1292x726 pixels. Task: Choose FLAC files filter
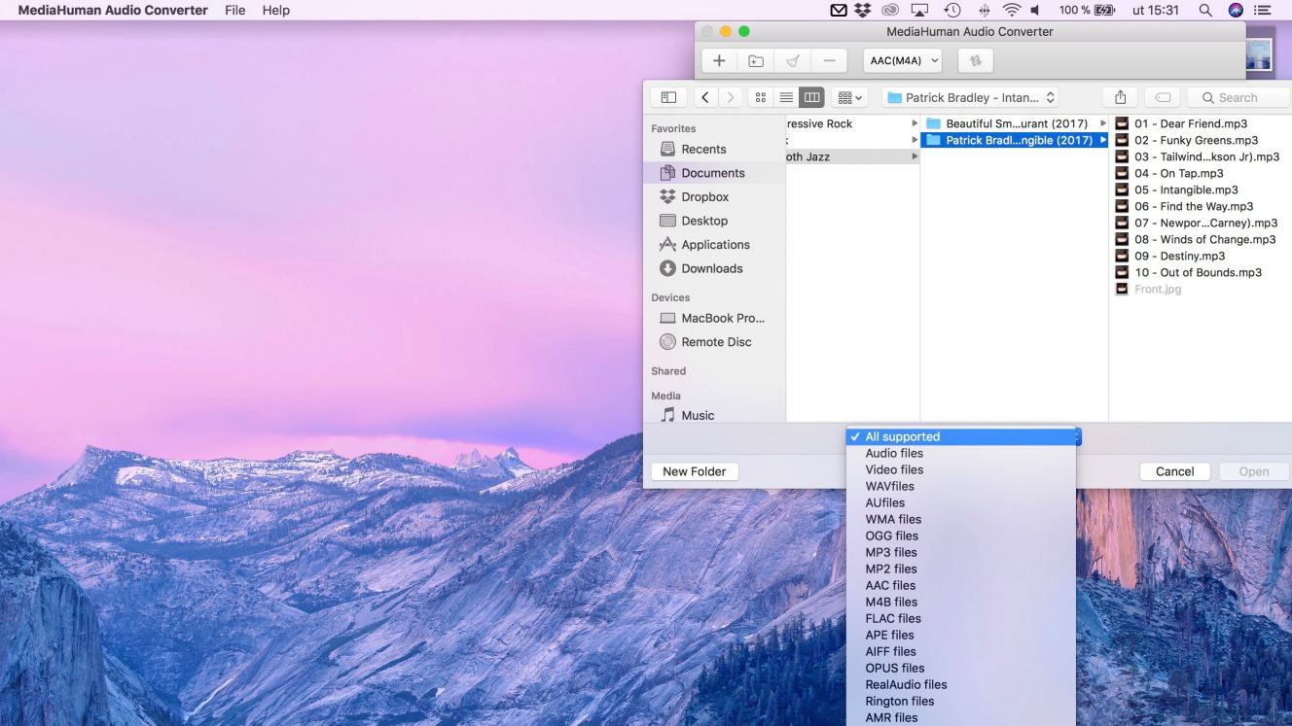961,618
